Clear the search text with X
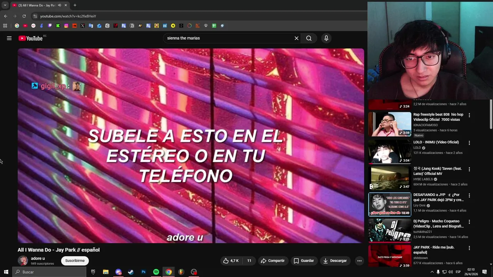The width and height of the screenshot is (493, 277). tap(297, 38)
